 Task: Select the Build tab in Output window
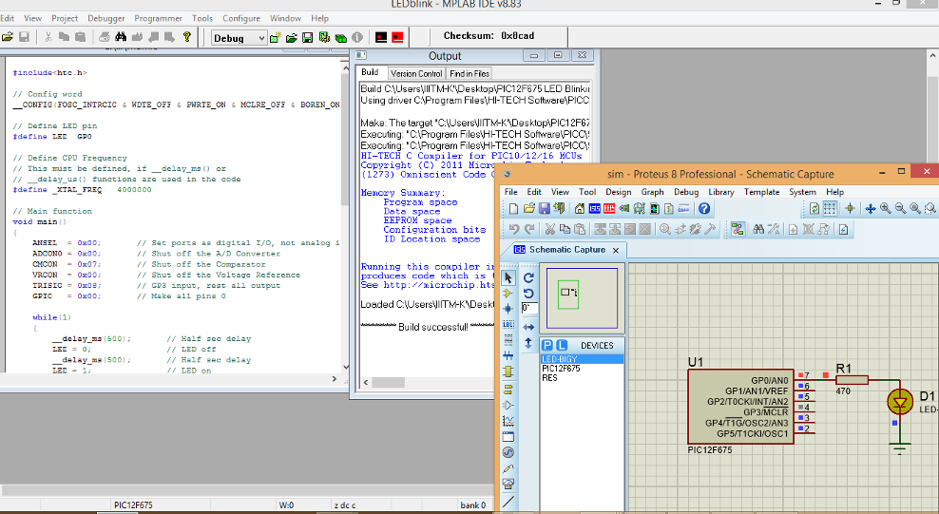click(370, 72)
